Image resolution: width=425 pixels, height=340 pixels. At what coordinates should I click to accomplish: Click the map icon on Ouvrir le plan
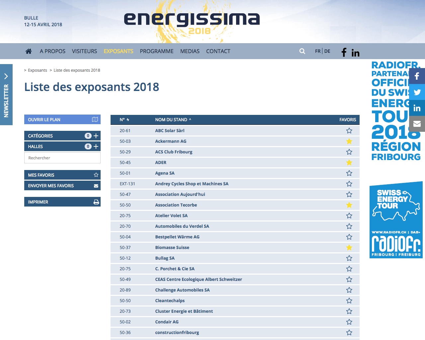pyautogui.click(x=95, y=120)
